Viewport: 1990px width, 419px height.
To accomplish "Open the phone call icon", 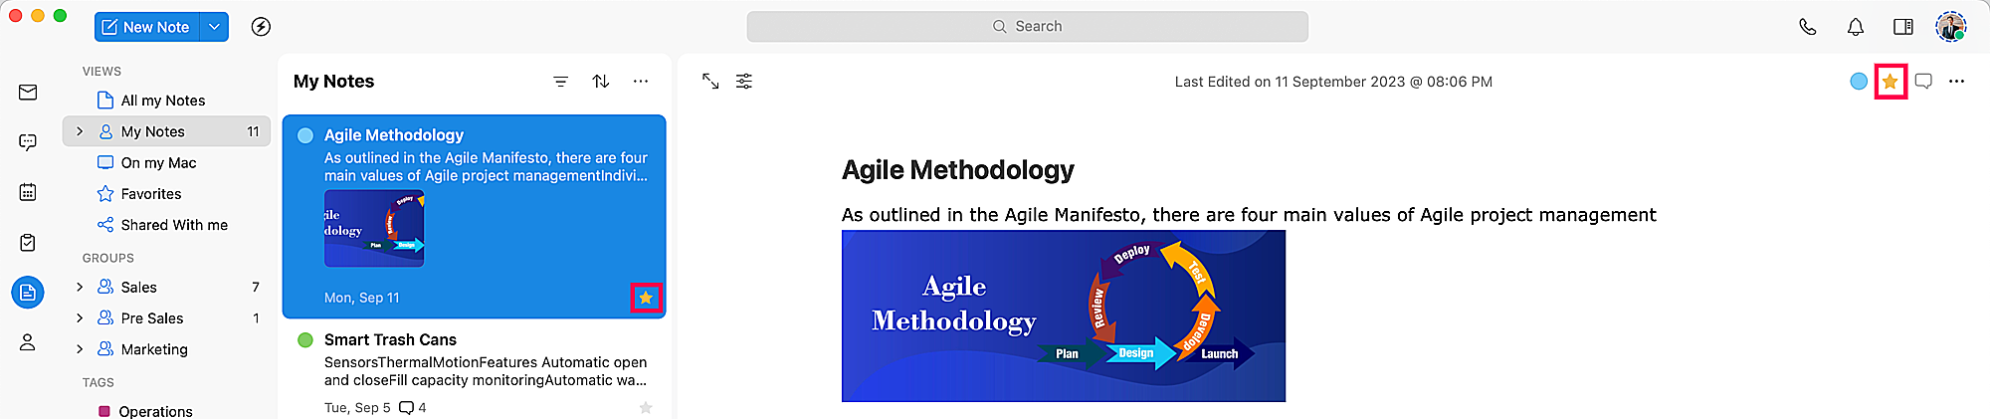I will point(1808,27).
